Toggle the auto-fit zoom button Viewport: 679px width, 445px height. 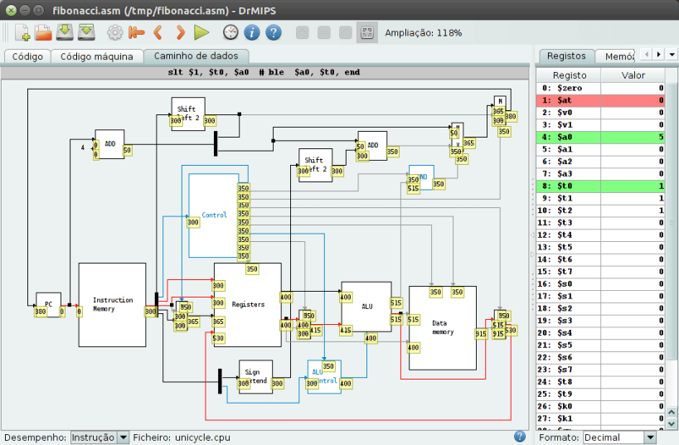coord(366,33)
